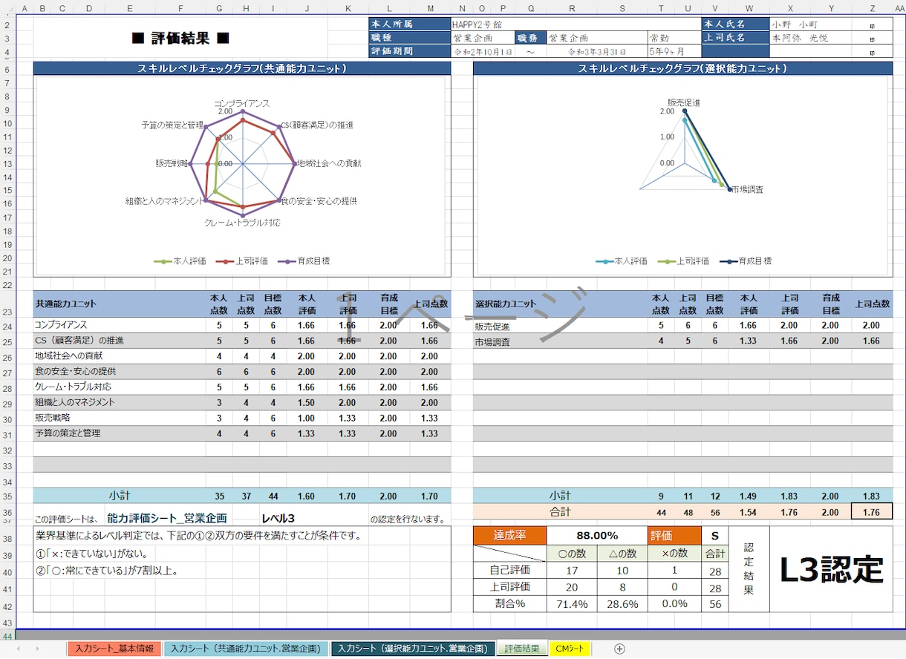The width and height of the screenshot is (906, 659).
Task: Select the 合計 上司点数 cell showing 1.76
Action: pyautogui.click(x=872, y=511)
